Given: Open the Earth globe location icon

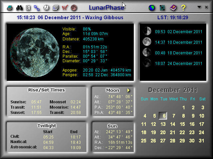Looking at the screenshot, I should click(152, 7).
